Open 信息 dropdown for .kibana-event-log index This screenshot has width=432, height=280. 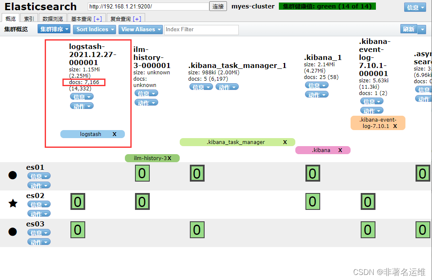(x=372, y=101)
